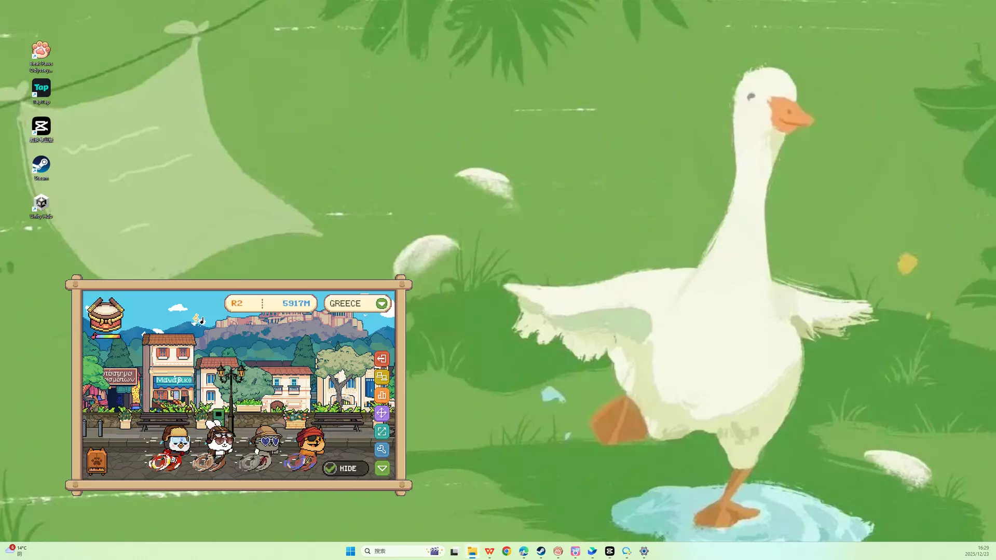Open the orange statistics chart icon
The width and height of the screenshot is (996, 560).
(381, 395)
